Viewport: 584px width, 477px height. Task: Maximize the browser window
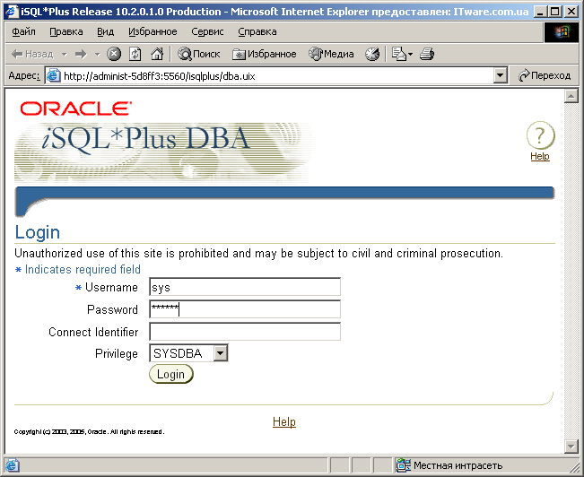(555, 12)
